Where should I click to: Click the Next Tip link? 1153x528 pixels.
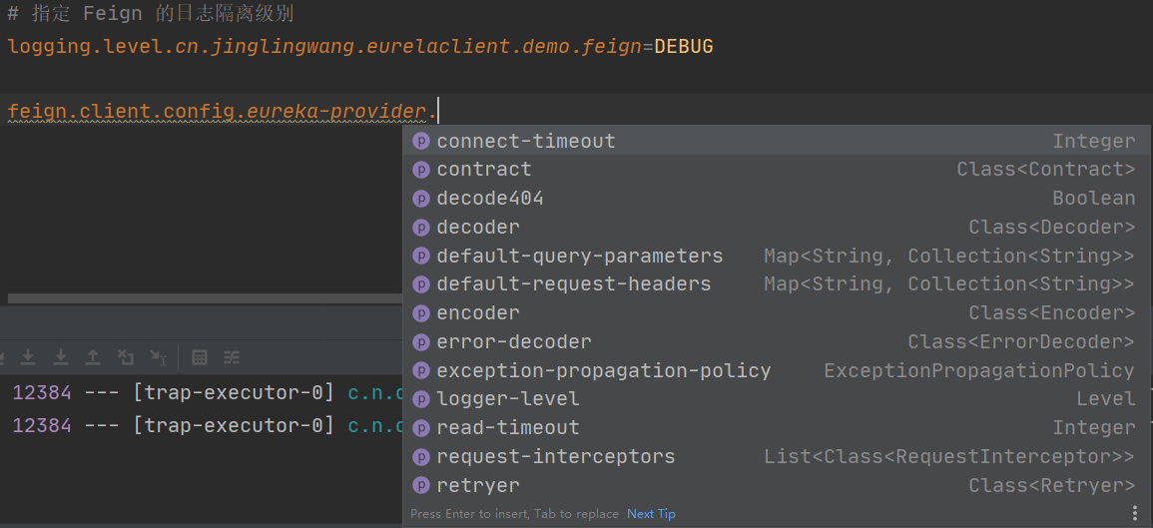pos(651,514)
